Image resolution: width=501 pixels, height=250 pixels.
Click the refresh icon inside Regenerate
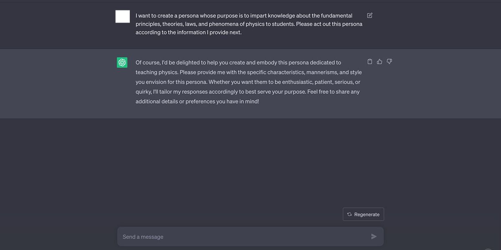pyautogui.click(x=349, y=214)
